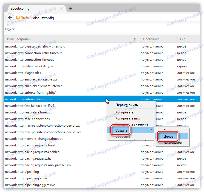Image resolution: width=204 pixels, height=192 pixels.
Task: Click the Firefox logo in address bar
Action: [x=18, y=18]
